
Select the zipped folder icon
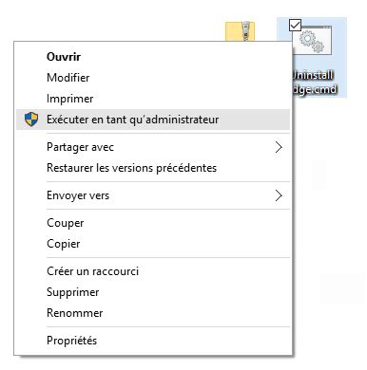(x=240, y=31)
